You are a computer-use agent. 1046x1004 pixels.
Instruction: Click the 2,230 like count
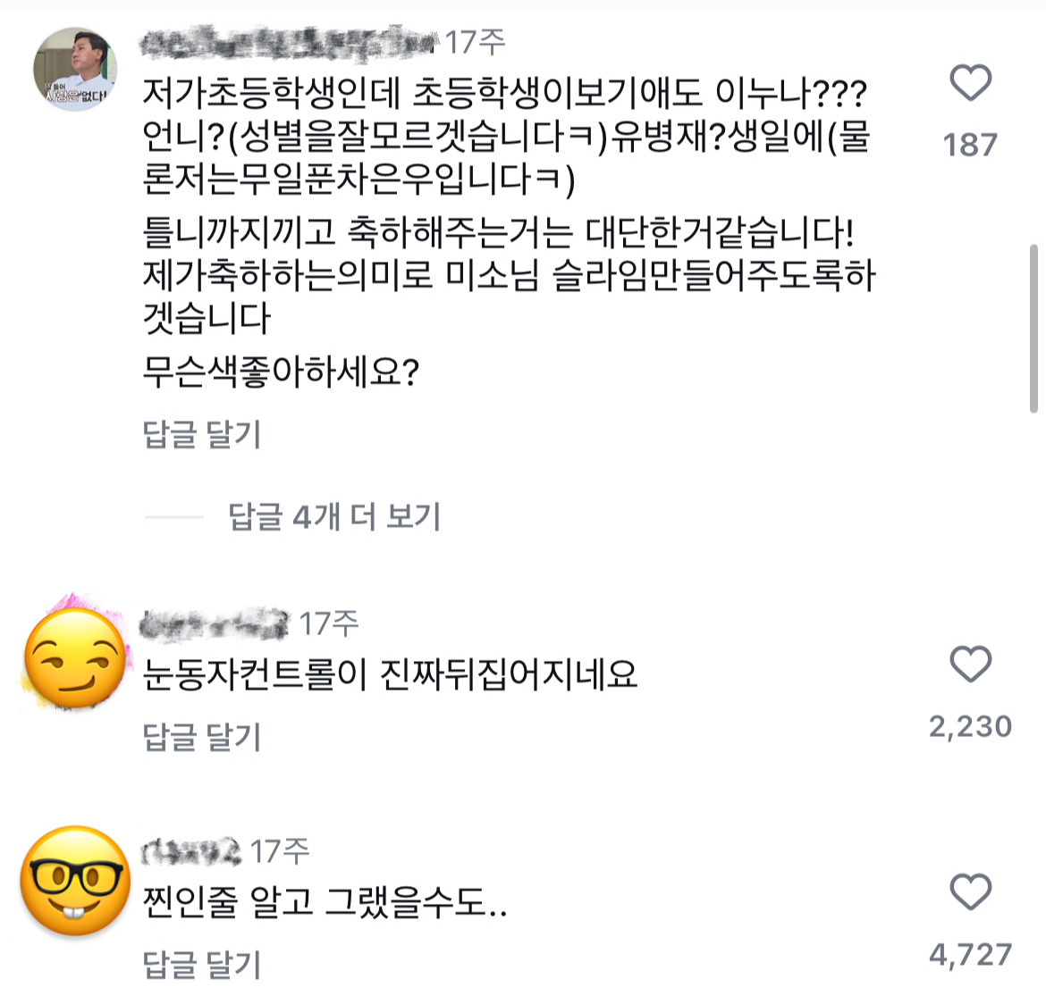970,726
